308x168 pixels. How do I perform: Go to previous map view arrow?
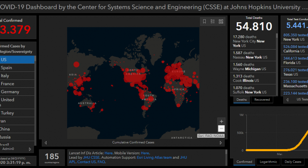tap(46, 143)
